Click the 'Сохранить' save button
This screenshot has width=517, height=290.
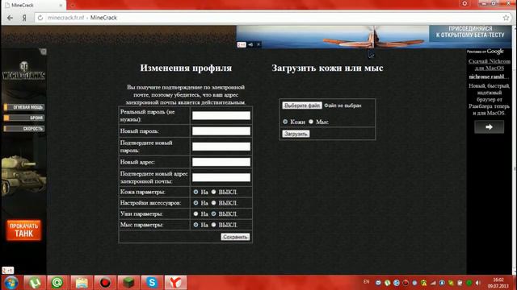[x=235, y=237]
